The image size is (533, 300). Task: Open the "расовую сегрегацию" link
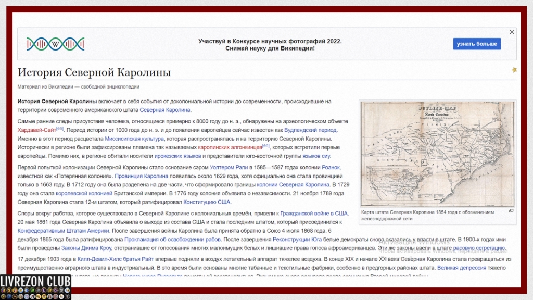(x=479, y=248)
